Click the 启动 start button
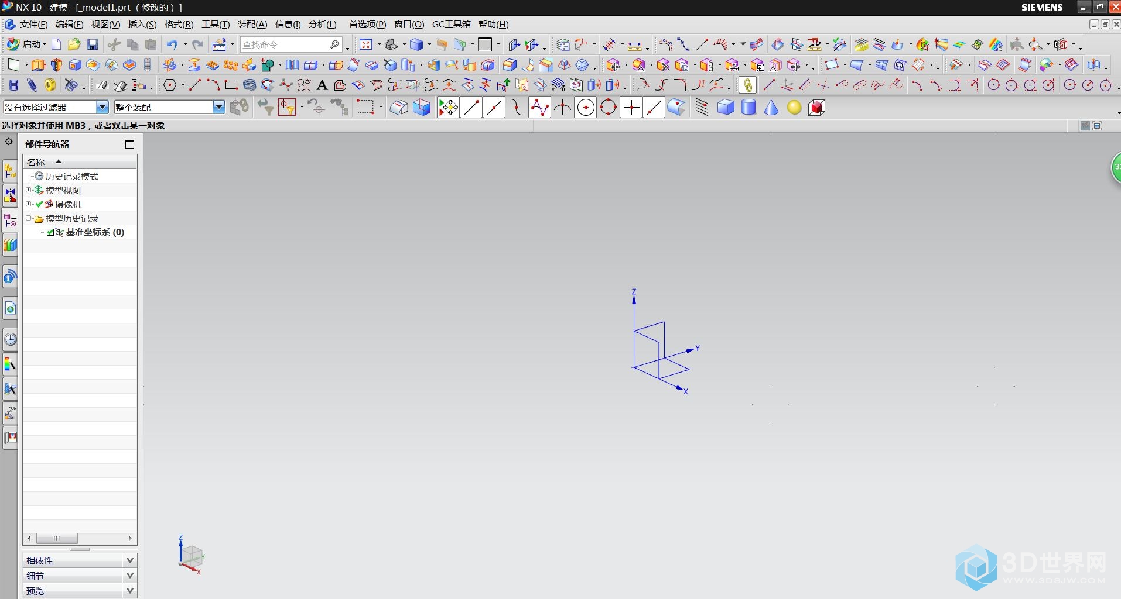 pos(26,44)
